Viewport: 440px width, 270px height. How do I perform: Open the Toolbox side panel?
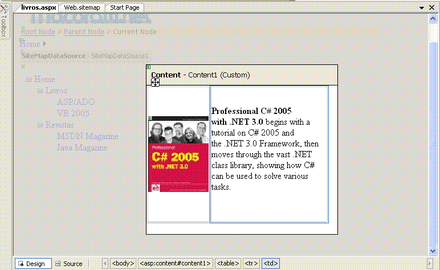(4, 21)
